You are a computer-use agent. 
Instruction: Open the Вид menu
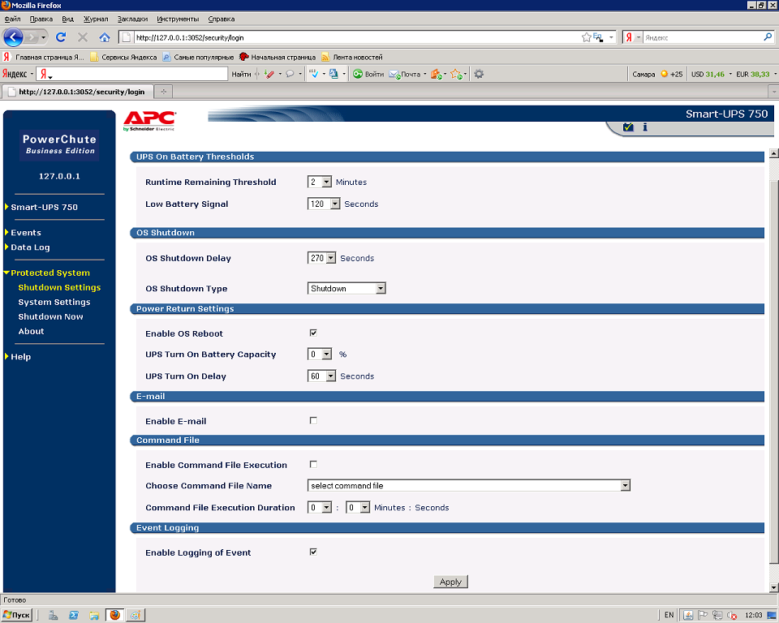tap(67, 19)
